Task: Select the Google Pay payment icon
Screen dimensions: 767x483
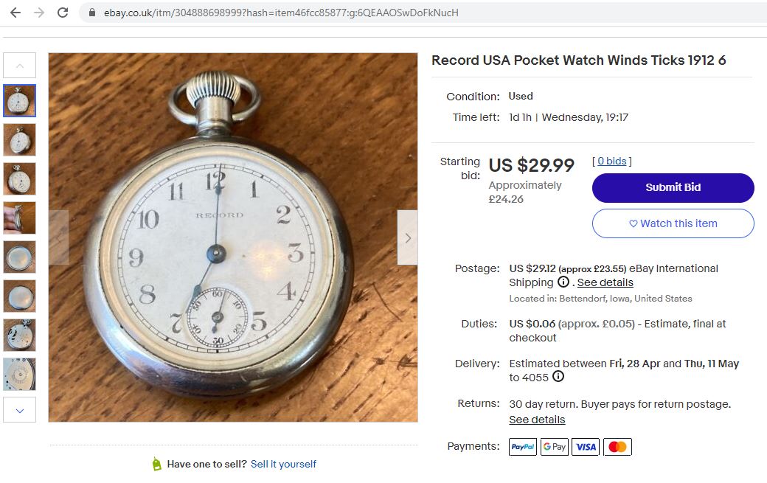Action: 554,447
